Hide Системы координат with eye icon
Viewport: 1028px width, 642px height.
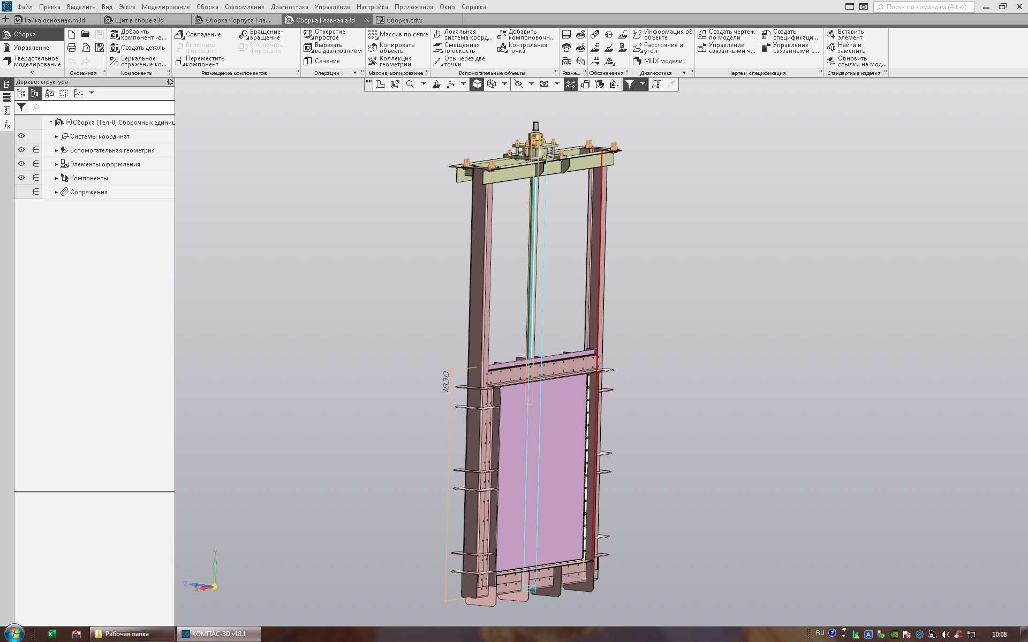(x=21, y=136)
